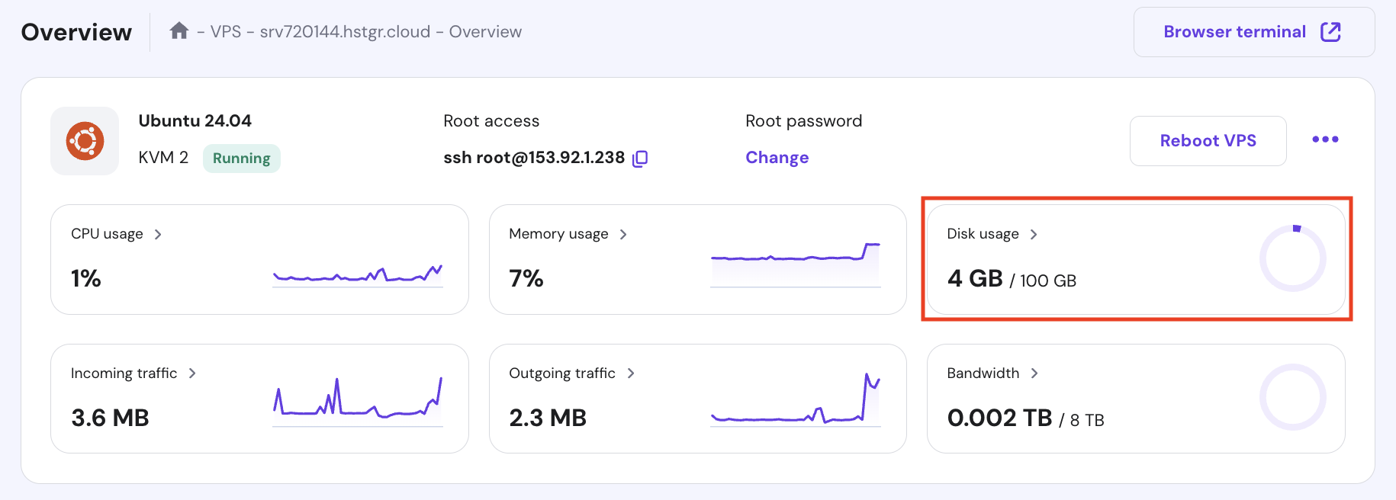Image resolution: width=1396 pixels, height=500 pixels.
Task: Click the home breadcrumb icon
Action: (x=179, y=31)
